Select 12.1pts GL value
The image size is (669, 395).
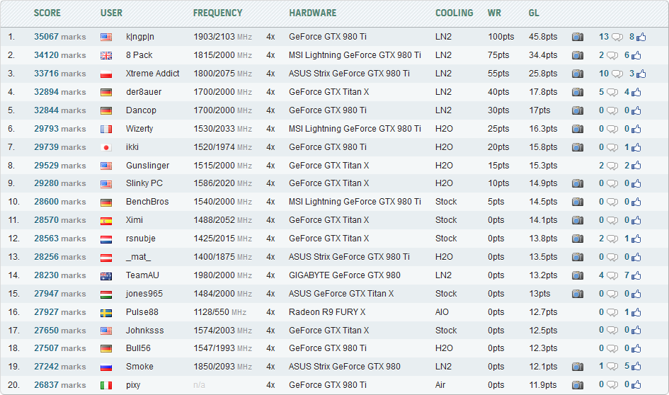point(543,367)
